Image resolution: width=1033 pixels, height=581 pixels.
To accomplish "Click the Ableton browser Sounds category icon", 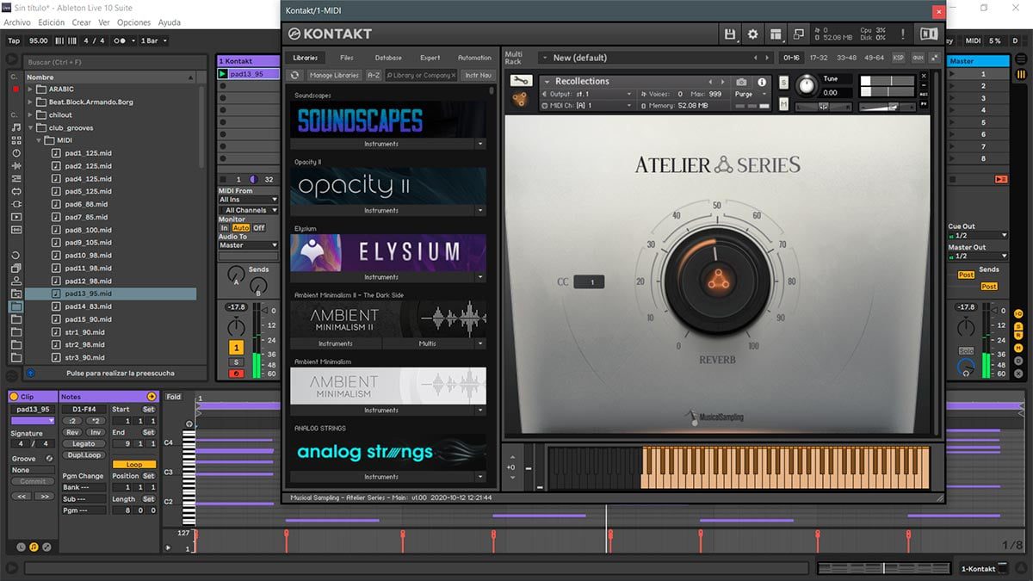I will click(x=16, y=127).
